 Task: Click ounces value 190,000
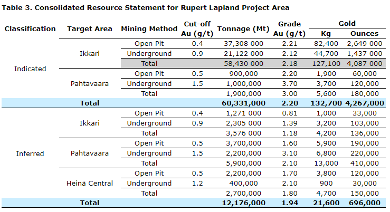point(364,143)
